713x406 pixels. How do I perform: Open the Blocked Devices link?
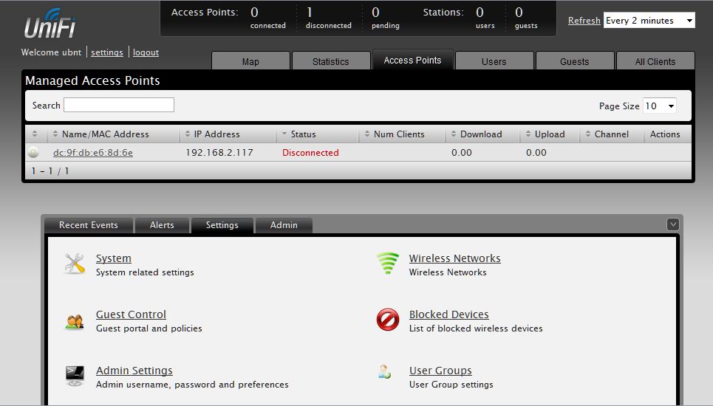point(448,314)
